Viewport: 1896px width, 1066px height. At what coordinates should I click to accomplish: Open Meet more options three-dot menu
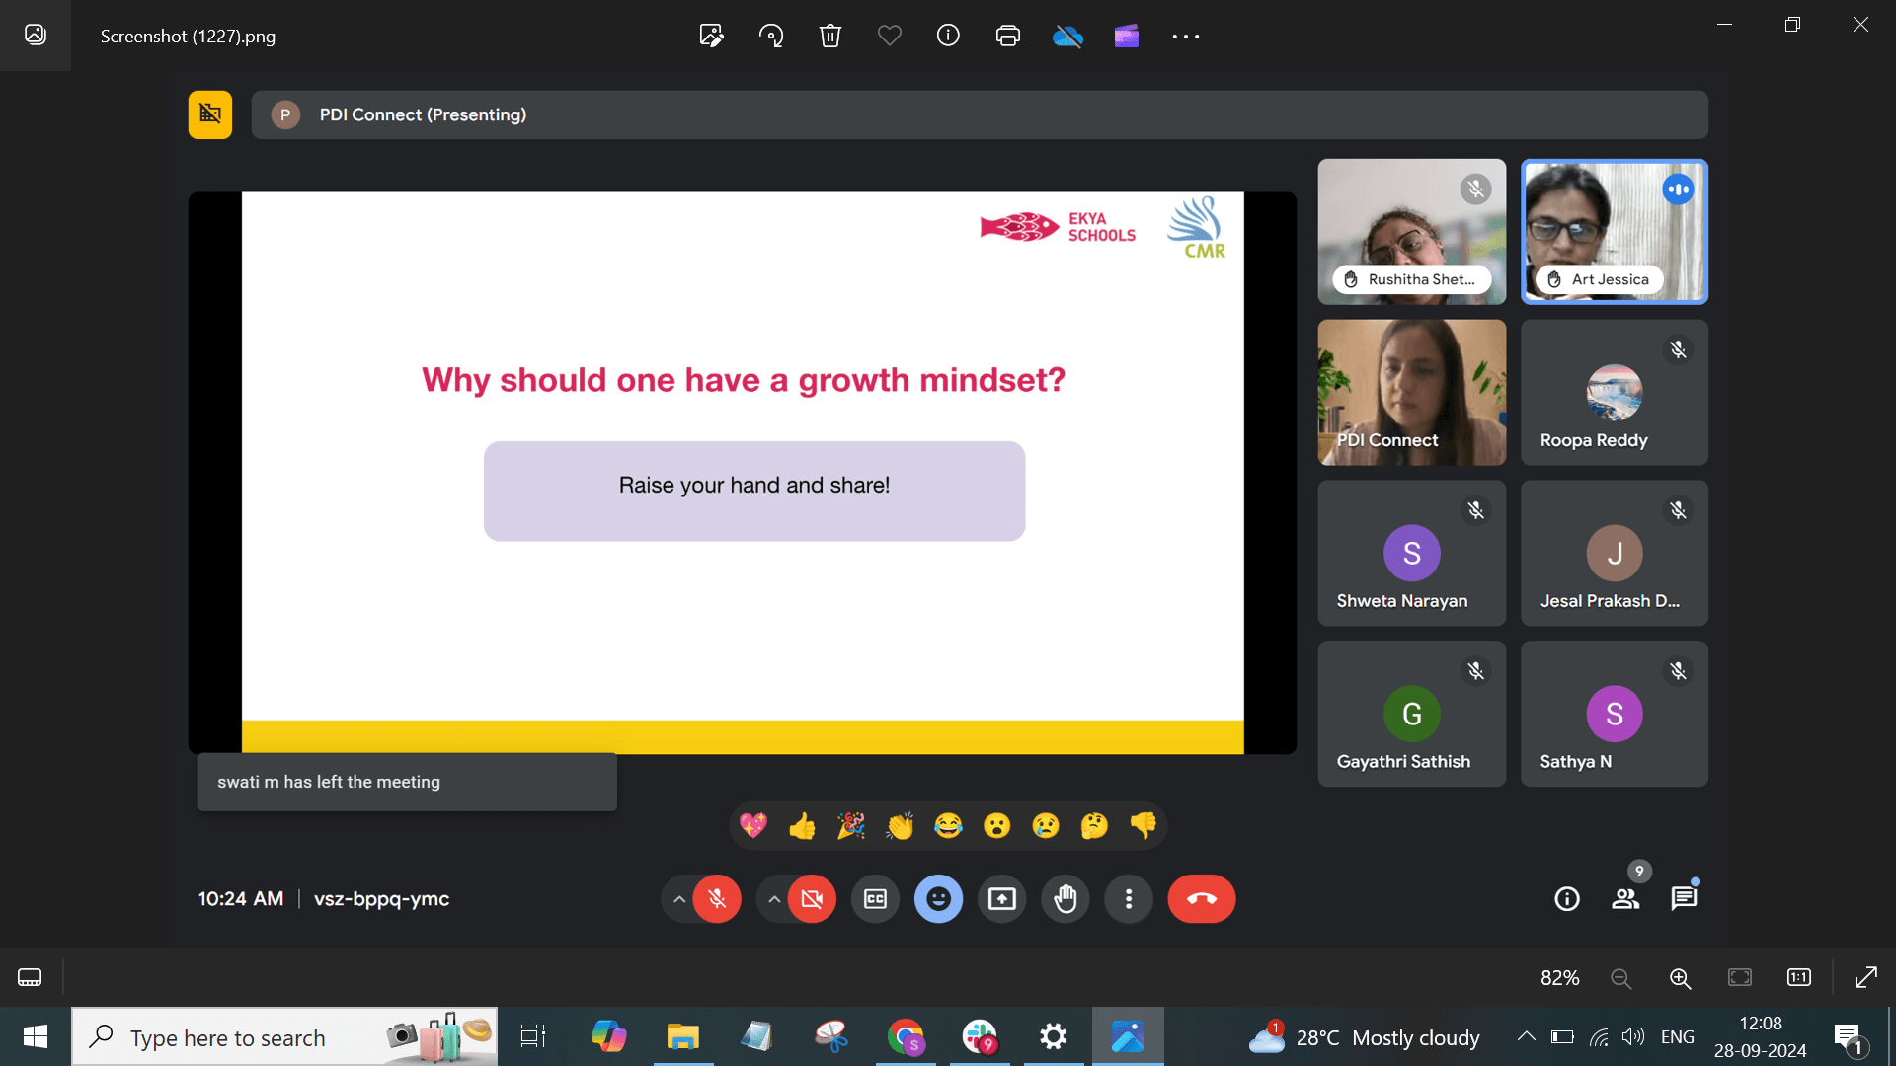(1129, 899)
